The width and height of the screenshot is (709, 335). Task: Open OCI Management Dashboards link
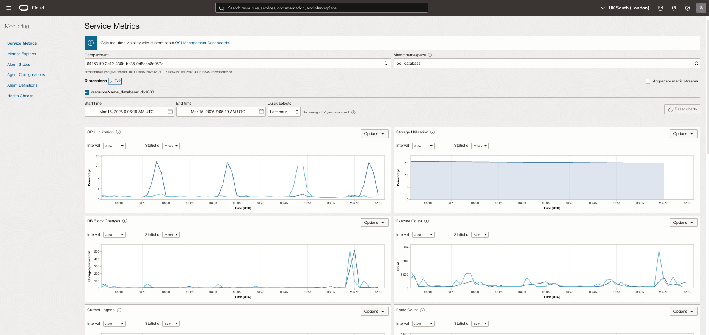[x=202, y=43]
